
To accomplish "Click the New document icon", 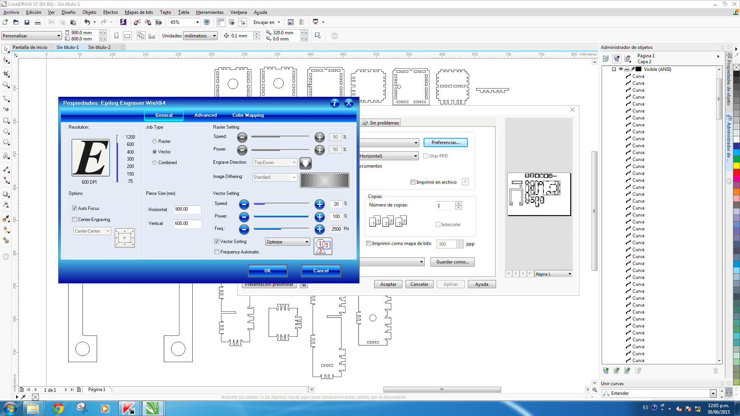I will [x=5, y=22].
